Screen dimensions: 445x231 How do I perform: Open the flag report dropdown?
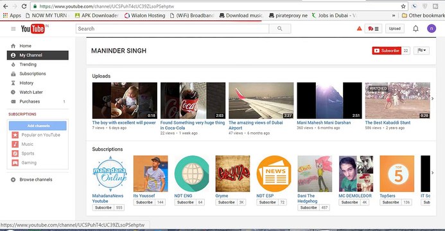pos(421,51)
